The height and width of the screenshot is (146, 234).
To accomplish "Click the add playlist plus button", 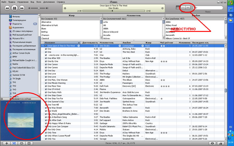I will coord(6,143).
